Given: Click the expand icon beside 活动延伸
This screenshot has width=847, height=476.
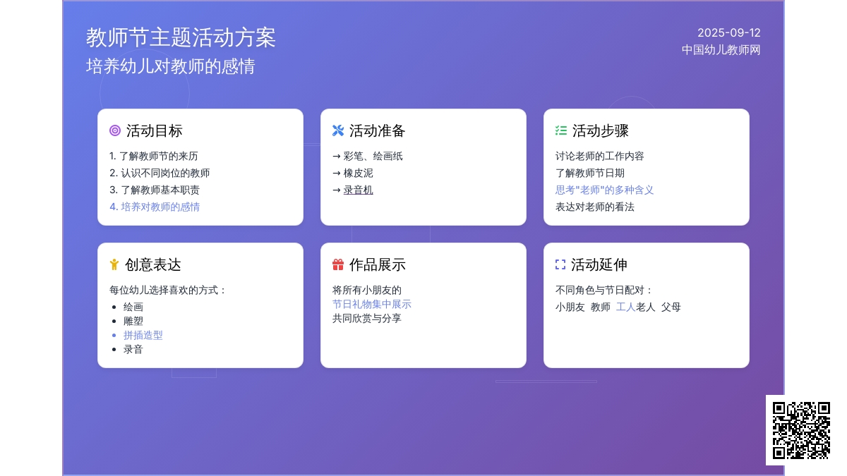Looking at the screenshot, I should [x=560, y=264].
